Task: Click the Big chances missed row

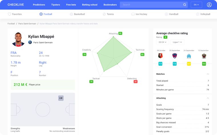Action: point(182,122)
